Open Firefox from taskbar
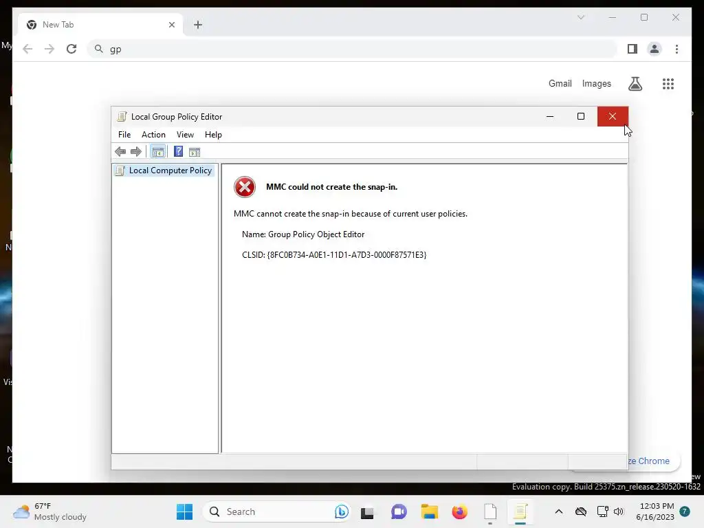This screenshot has height=528, width=704. pyautogui.click(x=460, y=511)
